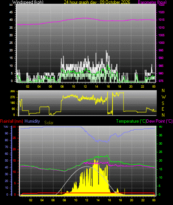Click the magenta Dew Point (°C) legend label

coord(159,121)
